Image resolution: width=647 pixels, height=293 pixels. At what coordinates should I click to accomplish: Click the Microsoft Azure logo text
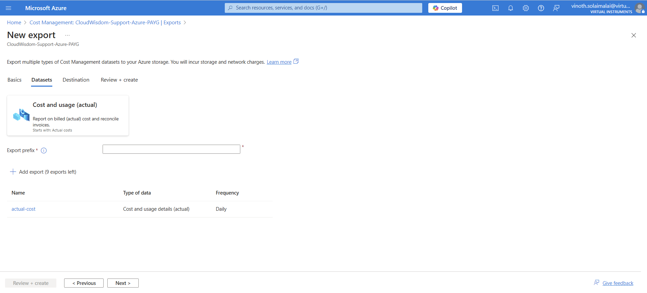point(46,8)
